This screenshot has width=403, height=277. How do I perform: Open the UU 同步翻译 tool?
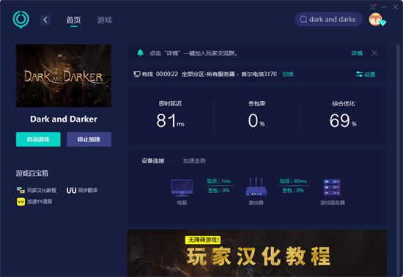pos(82,190)
